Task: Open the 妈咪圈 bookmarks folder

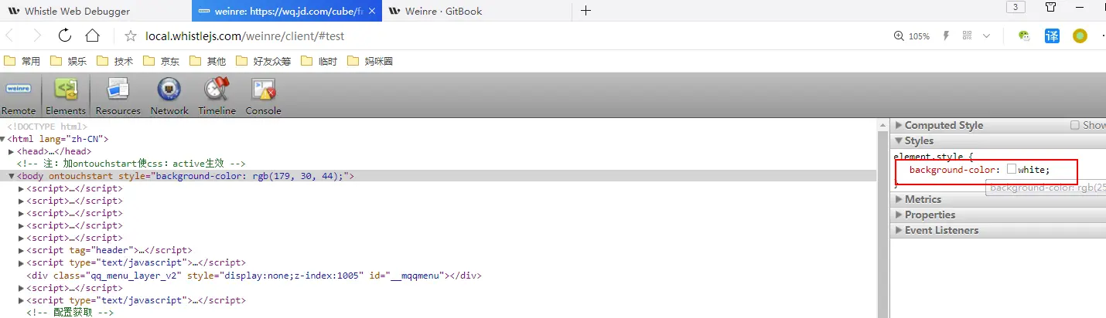Action: tap(370, 61)
